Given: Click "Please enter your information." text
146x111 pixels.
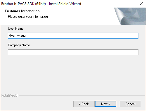Looking at the screenshot, I should click(28, 17).
